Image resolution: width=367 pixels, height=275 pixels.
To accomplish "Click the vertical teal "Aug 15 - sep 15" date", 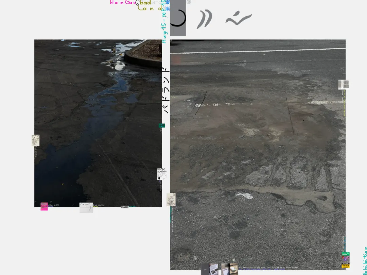I will [164, 22].
